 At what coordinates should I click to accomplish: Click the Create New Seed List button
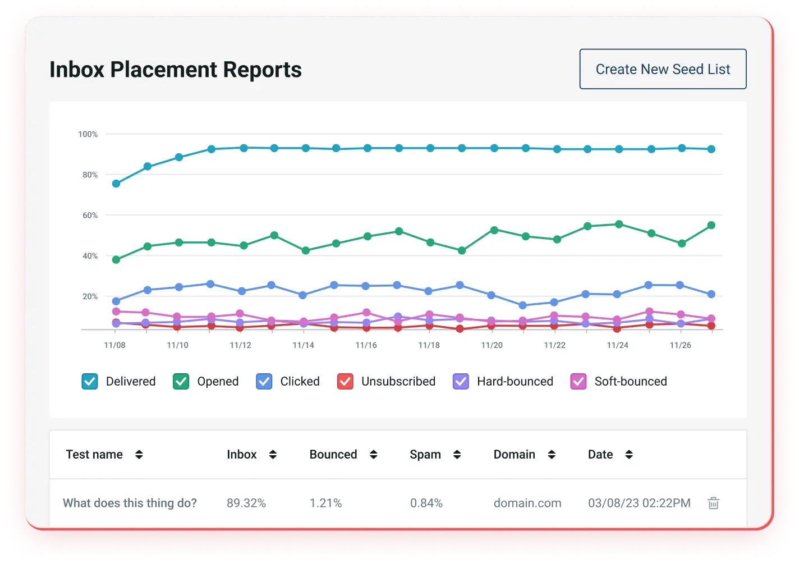(x=663, y=69)
